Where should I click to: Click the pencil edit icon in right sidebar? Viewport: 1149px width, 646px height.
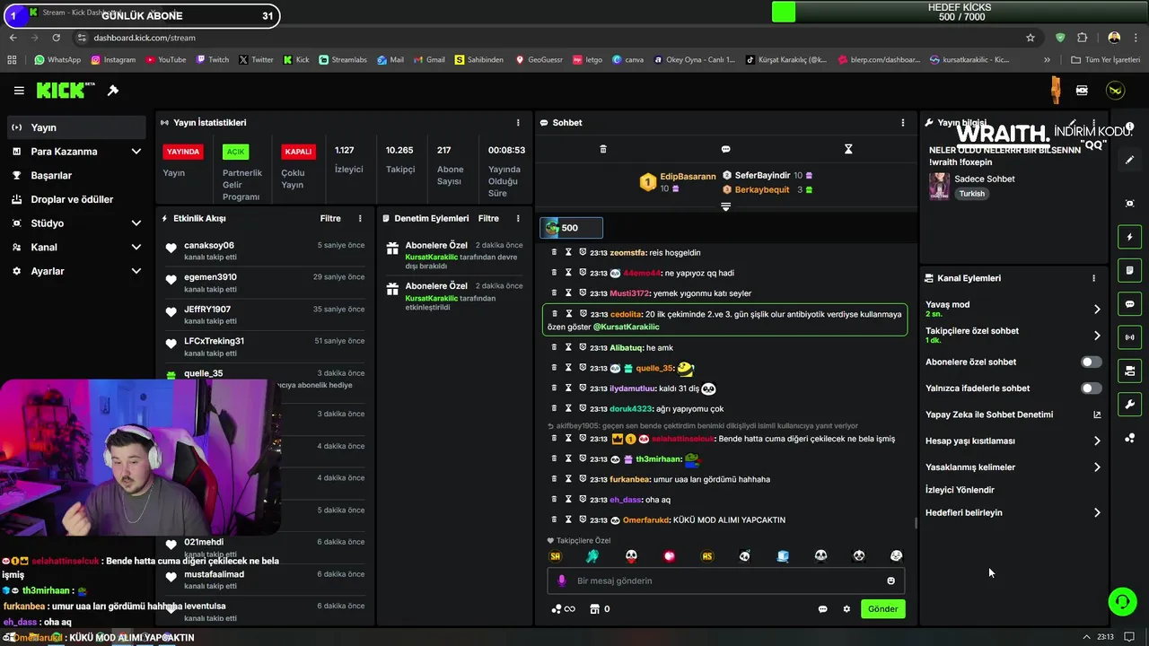point(1130,160)
